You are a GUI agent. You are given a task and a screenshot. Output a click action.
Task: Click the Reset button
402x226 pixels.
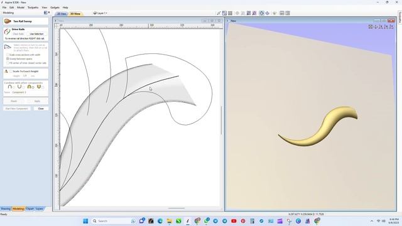pos(14,101)
